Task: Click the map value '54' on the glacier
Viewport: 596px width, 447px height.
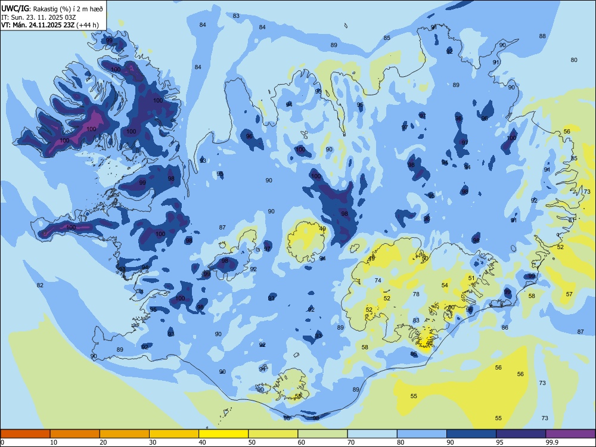Action: (445, 285)
